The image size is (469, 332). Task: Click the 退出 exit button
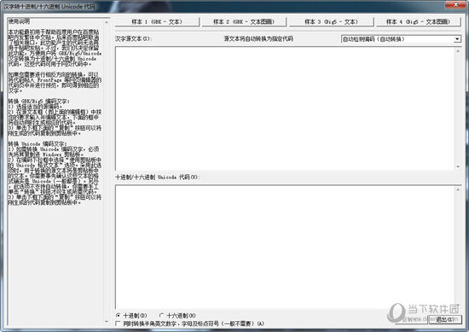445,319
